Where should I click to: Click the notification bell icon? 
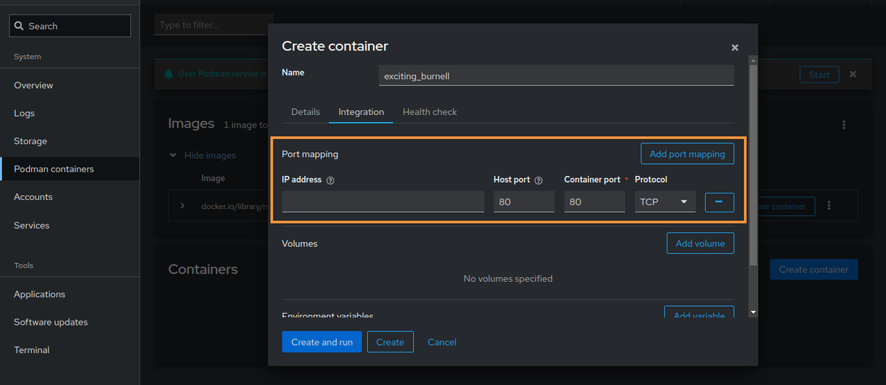(x=169, y=74)
